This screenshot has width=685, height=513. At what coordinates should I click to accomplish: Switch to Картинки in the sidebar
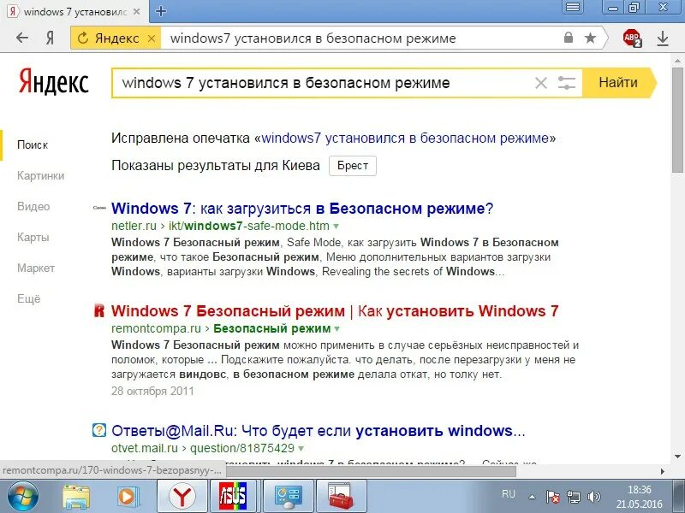(40, 176)
